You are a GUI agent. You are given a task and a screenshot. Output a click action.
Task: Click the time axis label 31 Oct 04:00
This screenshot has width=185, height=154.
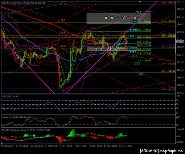click(51, 146)
